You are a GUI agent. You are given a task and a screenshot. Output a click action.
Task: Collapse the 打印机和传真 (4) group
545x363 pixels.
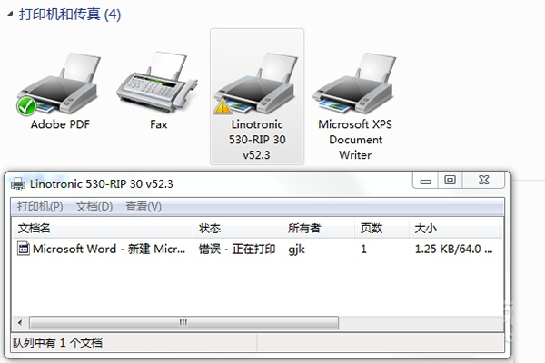[x=10, y=15]
